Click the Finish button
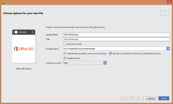Image resolution: width=173 pixels, height=104 pixels. pos(164,98)
